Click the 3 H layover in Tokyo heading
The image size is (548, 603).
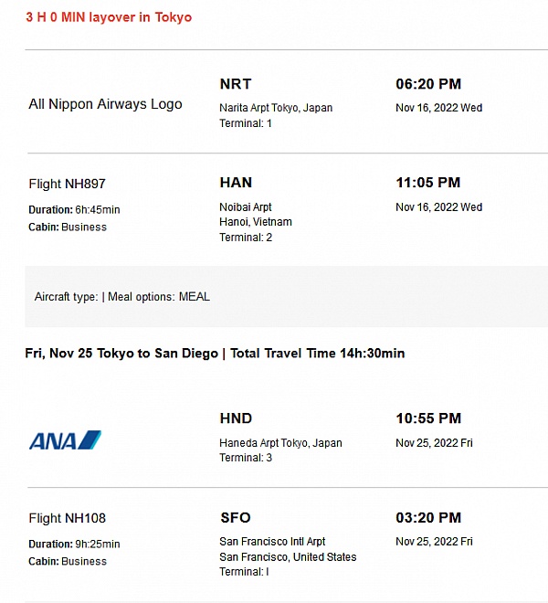109,17
